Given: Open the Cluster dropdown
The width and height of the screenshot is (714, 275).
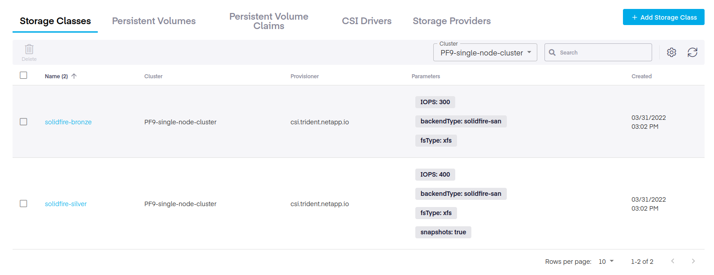Looking at the screenshot, I should [x=485, y=52].
